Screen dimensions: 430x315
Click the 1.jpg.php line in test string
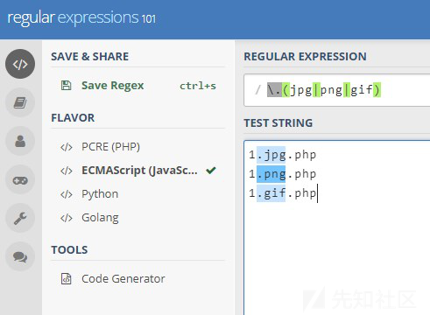click(x=282, y=155)
